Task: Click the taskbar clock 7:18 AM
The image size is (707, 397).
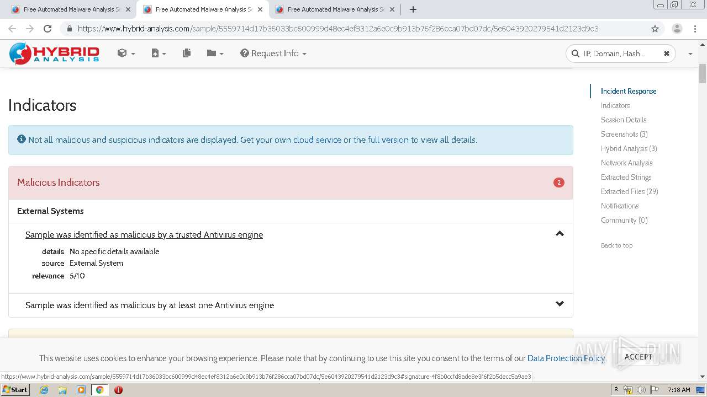Action: (x=679, y=390)
